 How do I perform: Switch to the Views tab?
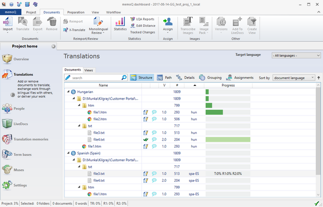[x=89, y=70]
